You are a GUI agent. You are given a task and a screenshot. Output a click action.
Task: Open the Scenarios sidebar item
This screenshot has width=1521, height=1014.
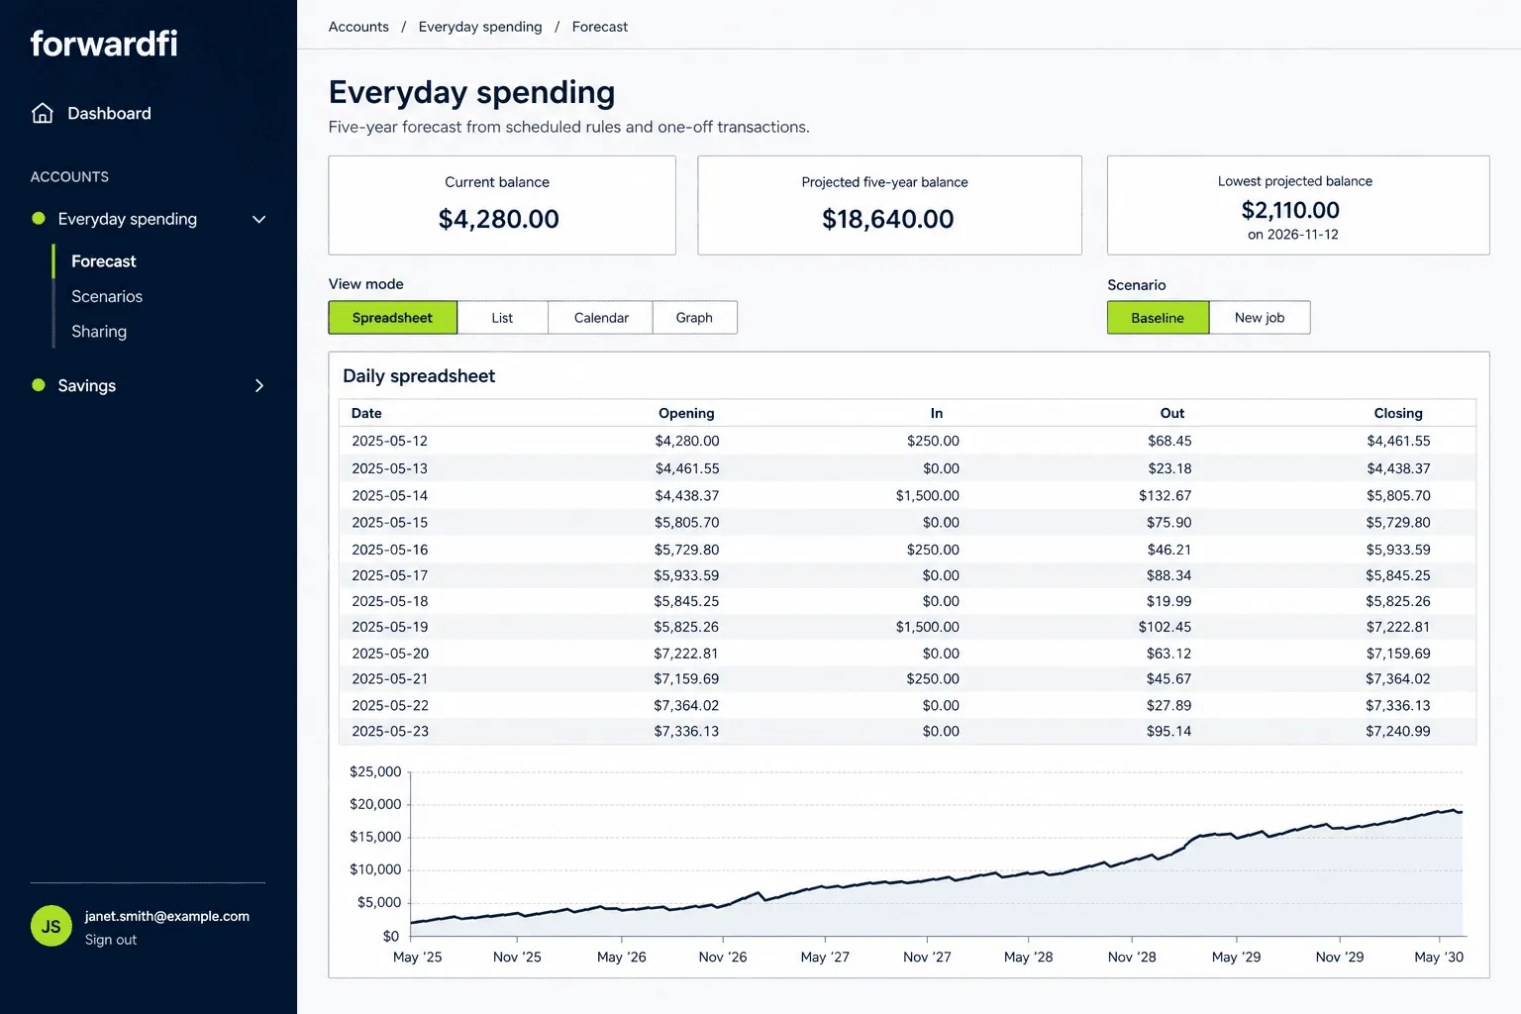coord(107,296)
